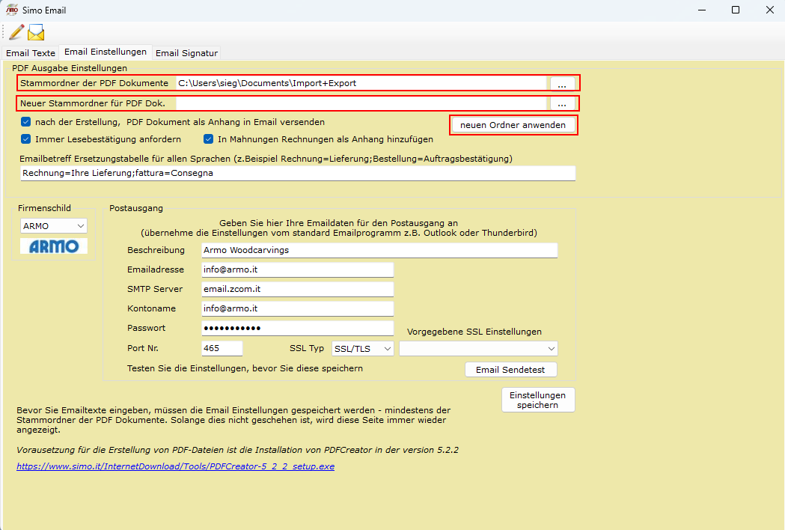Browse for Stammordner der PDF Dokumente folder
Image resolution: width=785 pixels, height=530 pixels.
tap(562, 84)
